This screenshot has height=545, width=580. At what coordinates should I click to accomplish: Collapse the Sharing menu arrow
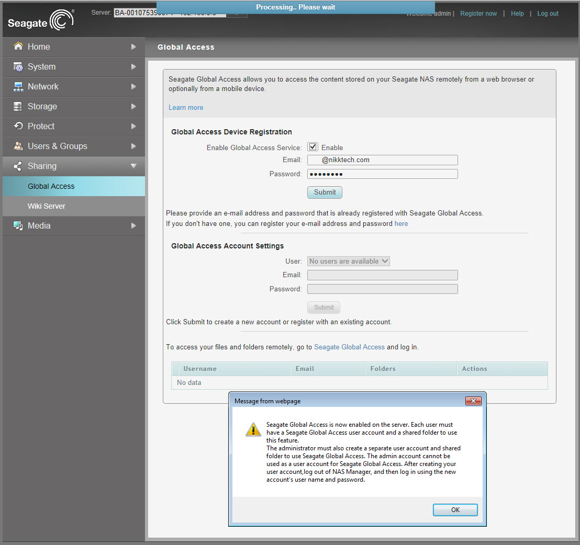pos(133,166)
